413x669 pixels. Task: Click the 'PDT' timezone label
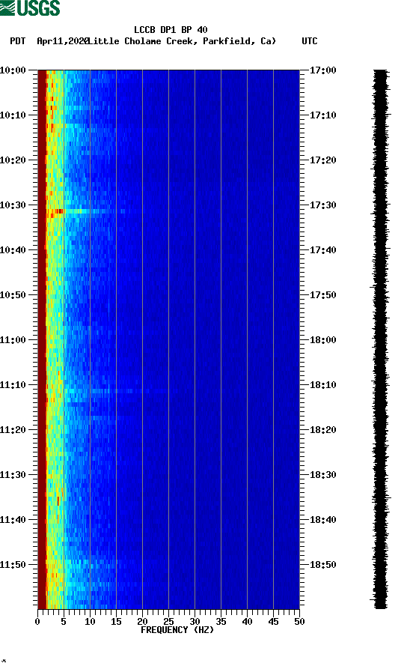(17, 41)
